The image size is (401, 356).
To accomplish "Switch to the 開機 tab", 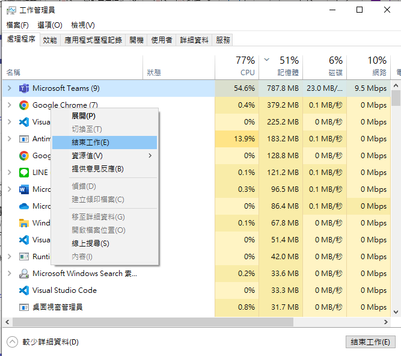I will [x=136, y=40].
